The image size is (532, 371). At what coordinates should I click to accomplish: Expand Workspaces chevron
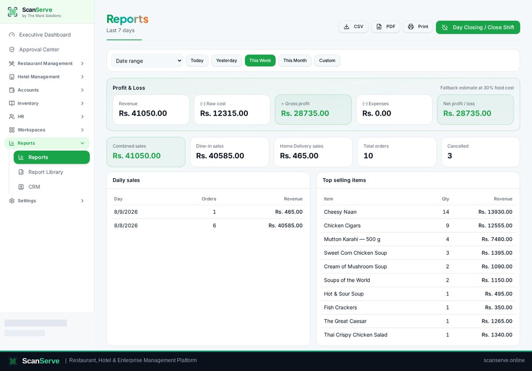point(82,130)
